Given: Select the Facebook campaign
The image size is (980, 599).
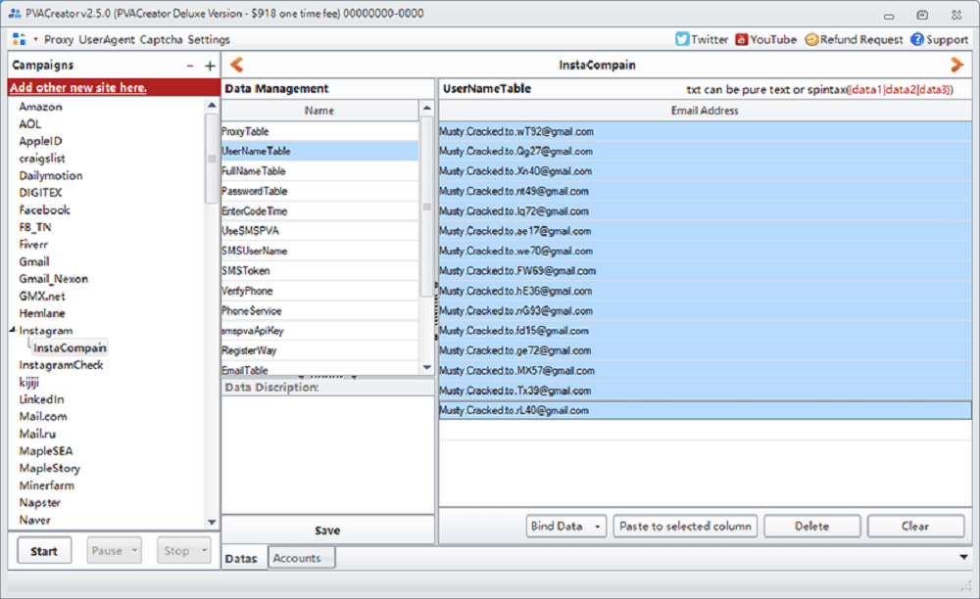Looking at the screenshot, I should click(44, 209).
